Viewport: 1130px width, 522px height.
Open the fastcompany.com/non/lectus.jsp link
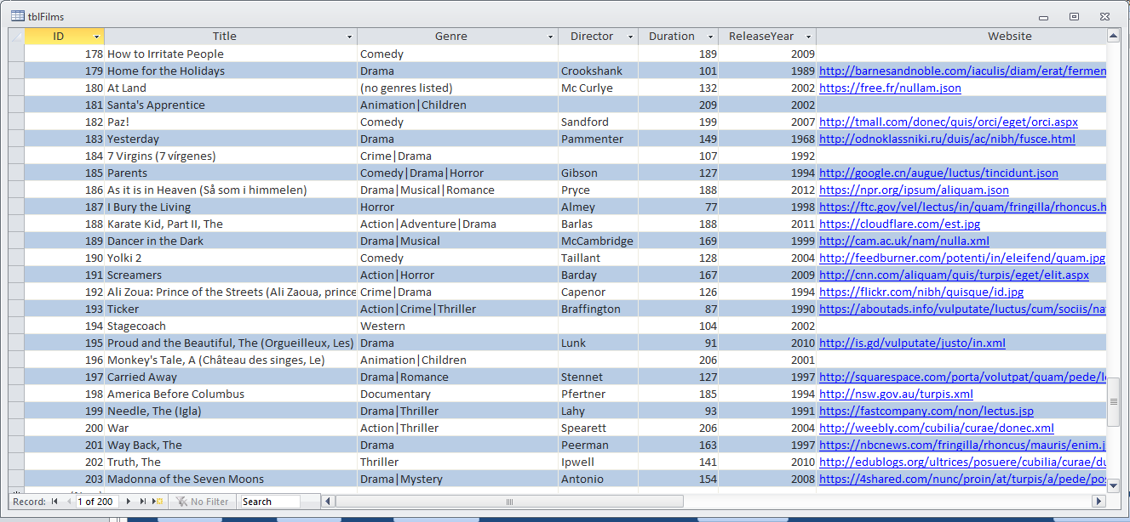point(926,411)
